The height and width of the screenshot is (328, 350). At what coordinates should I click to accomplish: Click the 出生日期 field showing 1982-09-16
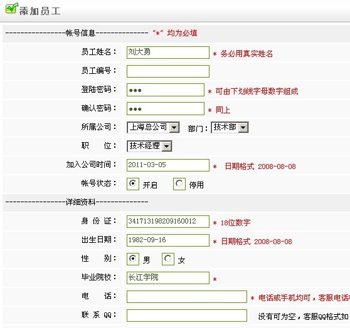pyautogui.click(x=168, y=240)
